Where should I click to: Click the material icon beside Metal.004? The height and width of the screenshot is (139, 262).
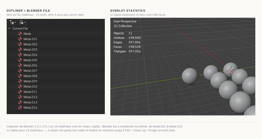tap(20, 55)
